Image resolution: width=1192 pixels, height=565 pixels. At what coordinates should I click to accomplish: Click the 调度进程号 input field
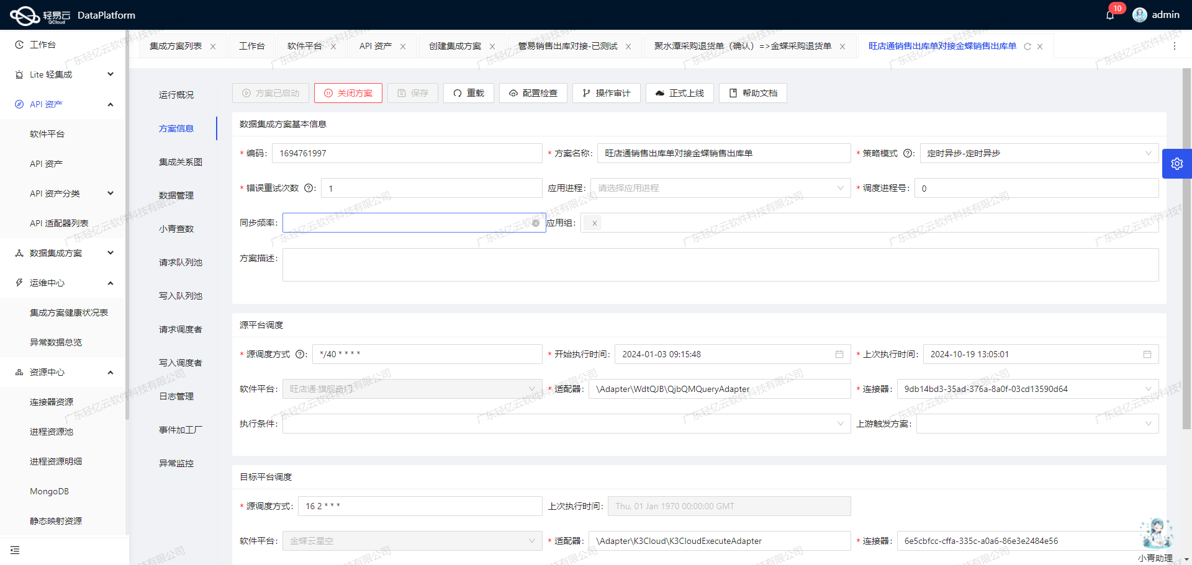(1037, 188)
